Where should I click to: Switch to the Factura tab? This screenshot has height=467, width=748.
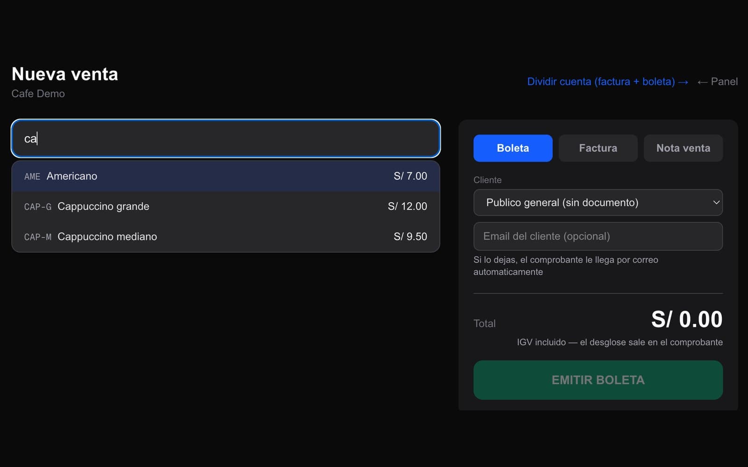coord(598,148)
